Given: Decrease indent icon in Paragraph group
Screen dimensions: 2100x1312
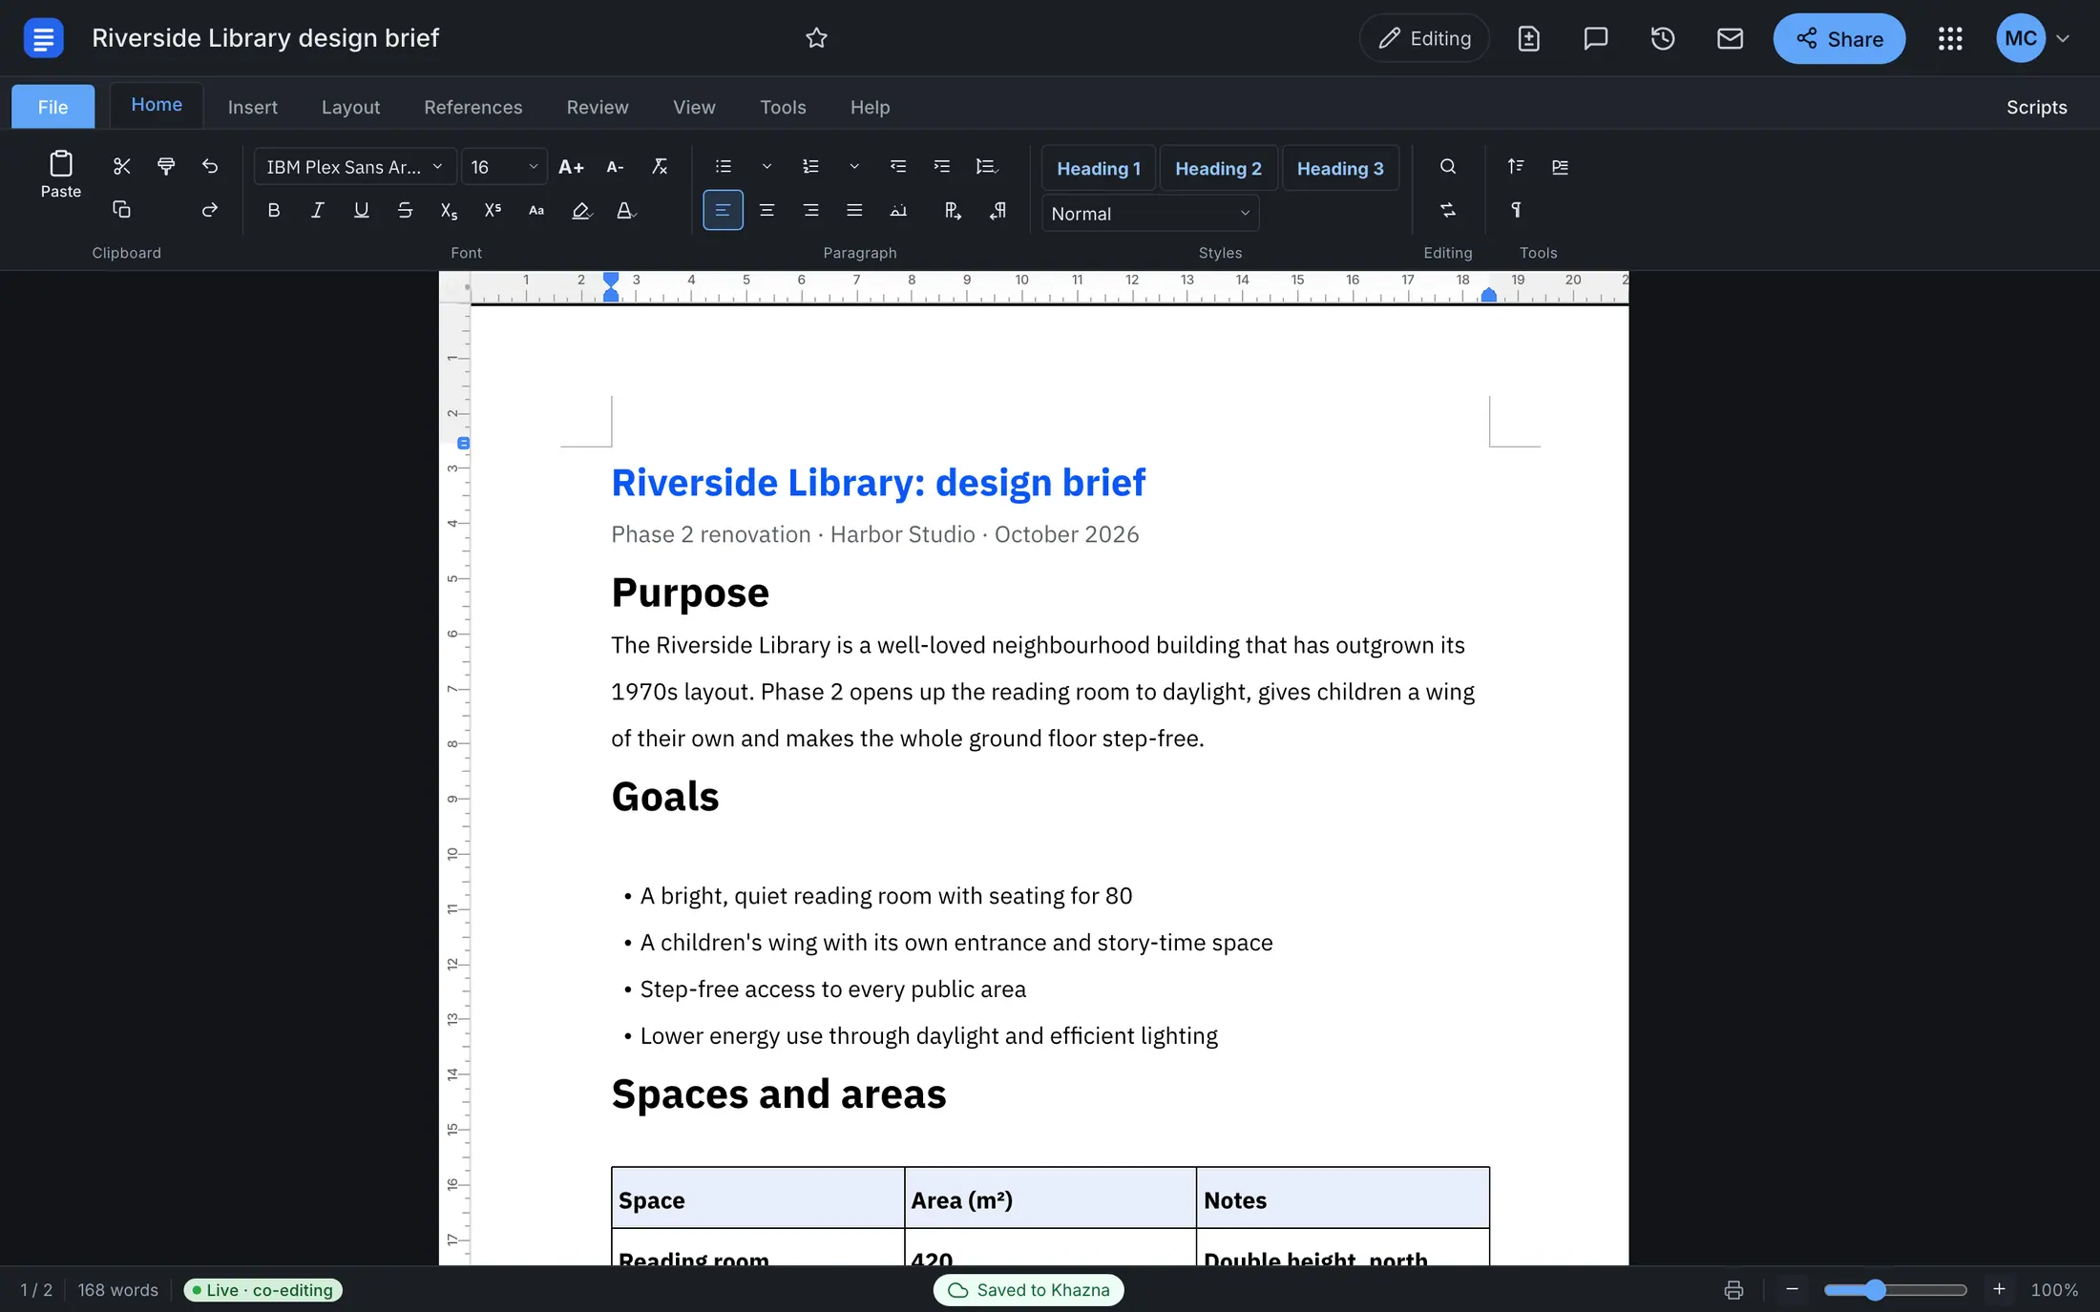Looking at the screenshot, I should click(897, 167).
